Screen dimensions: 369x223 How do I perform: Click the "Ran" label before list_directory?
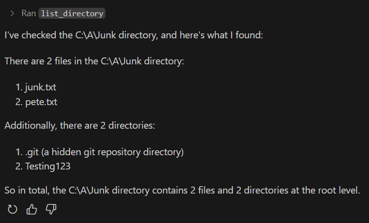29,13
